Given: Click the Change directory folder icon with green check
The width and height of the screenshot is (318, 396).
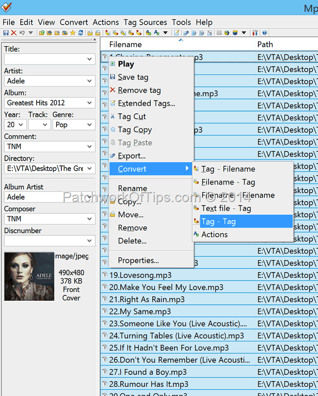Looking at the screenshot, I should (x=42, y=33).
